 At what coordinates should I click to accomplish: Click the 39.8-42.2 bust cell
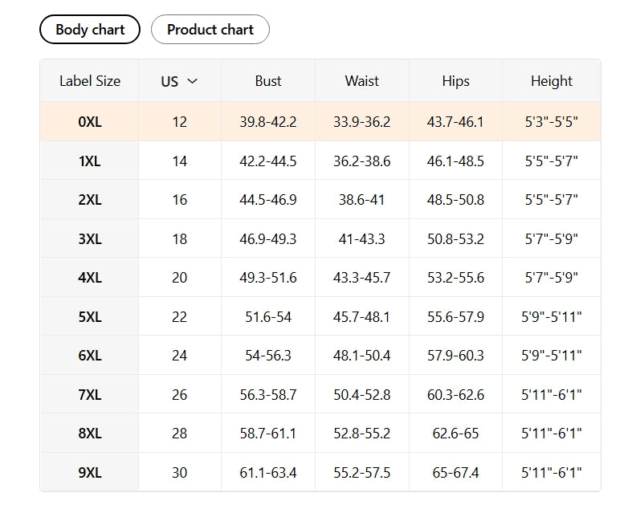coord(268,122)
